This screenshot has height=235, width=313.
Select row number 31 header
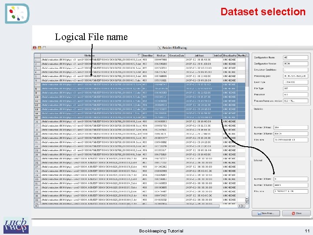coord(37,183)
